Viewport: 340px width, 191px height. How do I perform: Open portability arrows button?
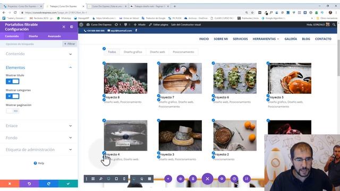pos(246,179)
